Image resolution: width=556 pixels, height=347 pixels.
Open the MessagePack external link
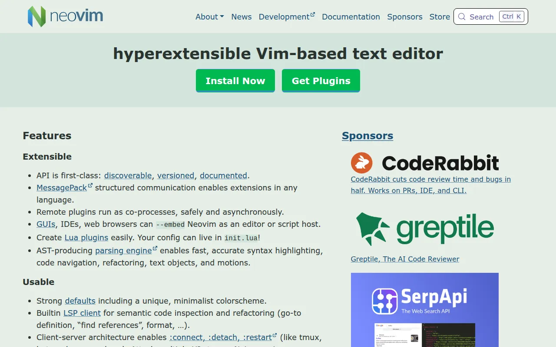[x=65, y=188]
